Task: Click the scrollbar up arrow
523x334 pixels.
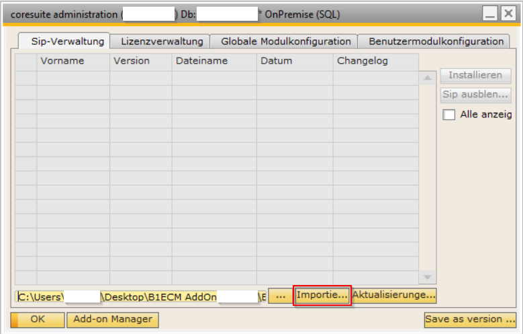Action: 427,78
